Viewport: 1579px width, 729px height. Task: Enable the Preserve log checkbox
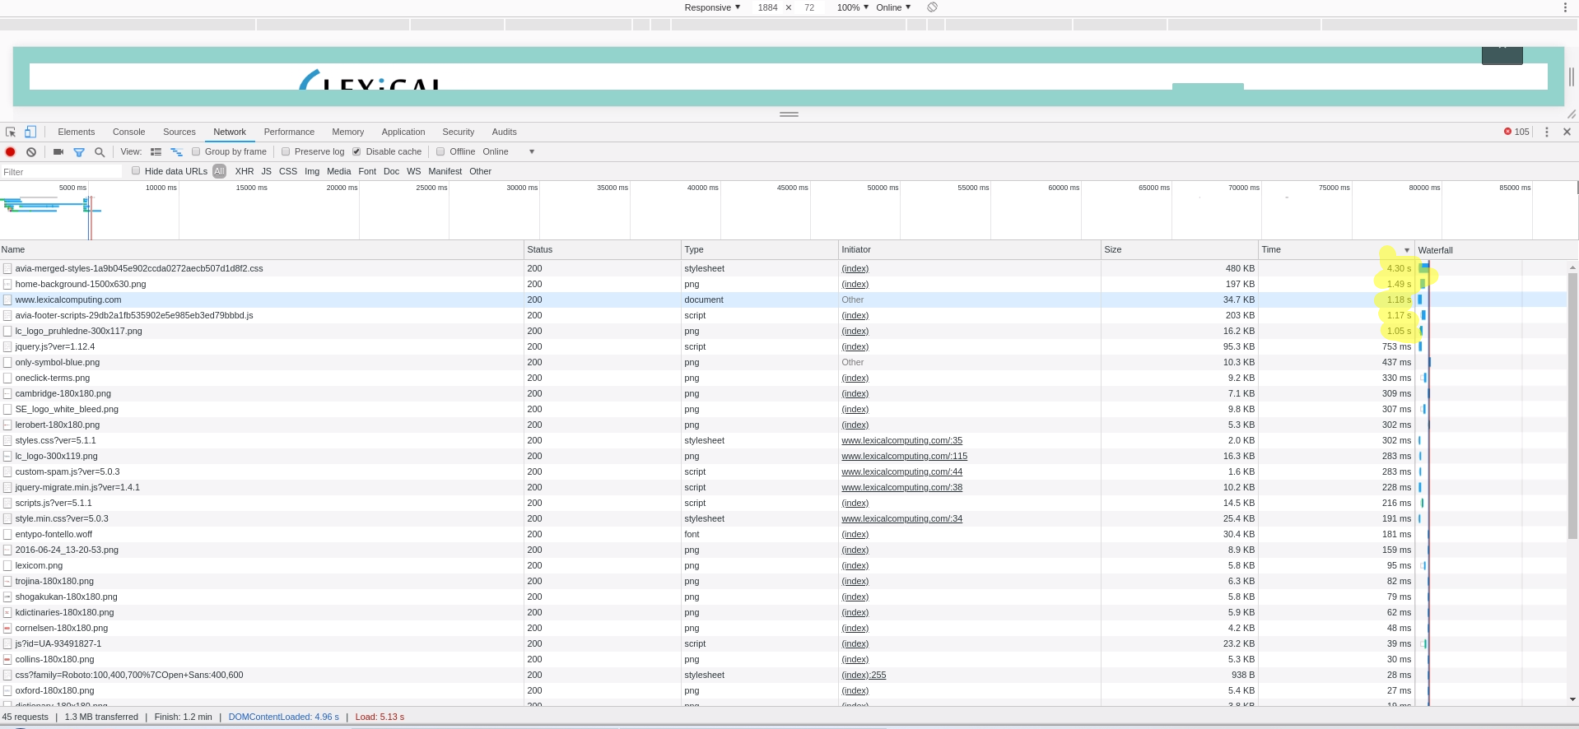click(x=286, y=151)
